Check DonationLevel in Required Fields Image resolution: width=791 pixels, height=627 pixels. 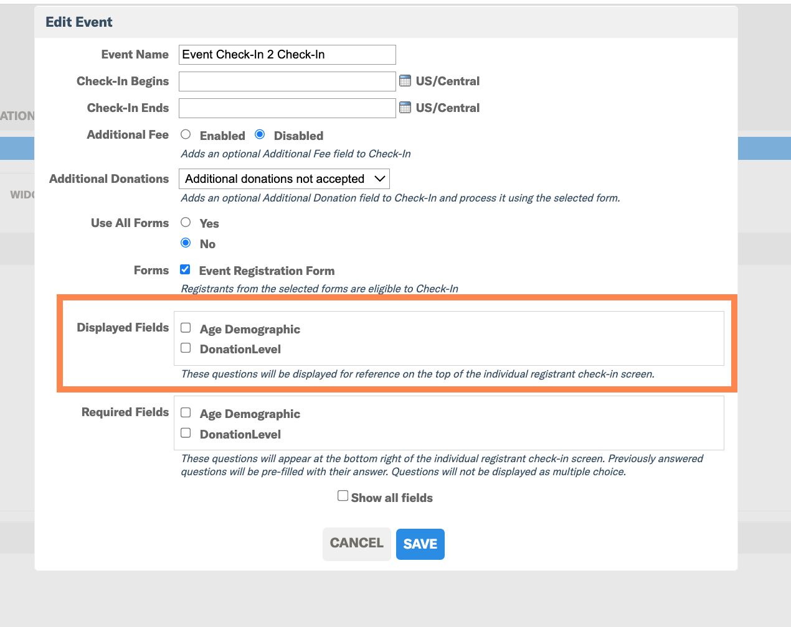point(186,433)
